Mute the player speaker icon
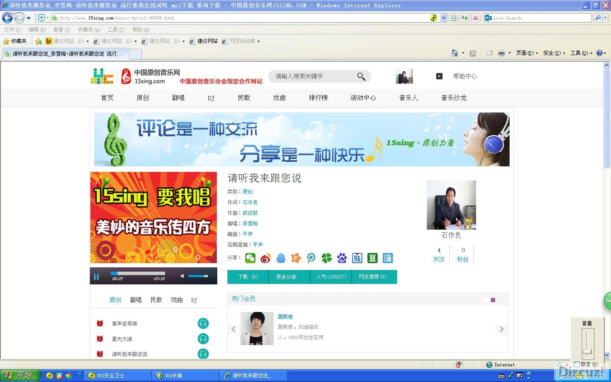Image resolution: width=611 pixels, height=382 pixels. pyautogui.click(x=182, y=276)
